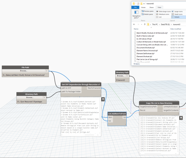Expand the recent locations dropdown arrow
Screen dimensions: 186x158
point(141,24)
